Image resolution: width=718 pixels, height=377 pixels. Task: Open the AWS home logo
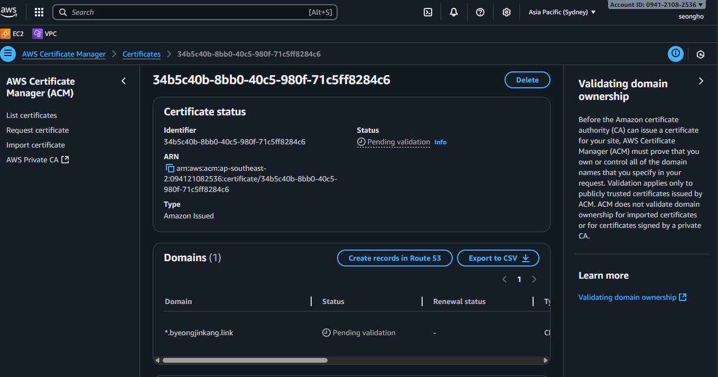point(9,12)
